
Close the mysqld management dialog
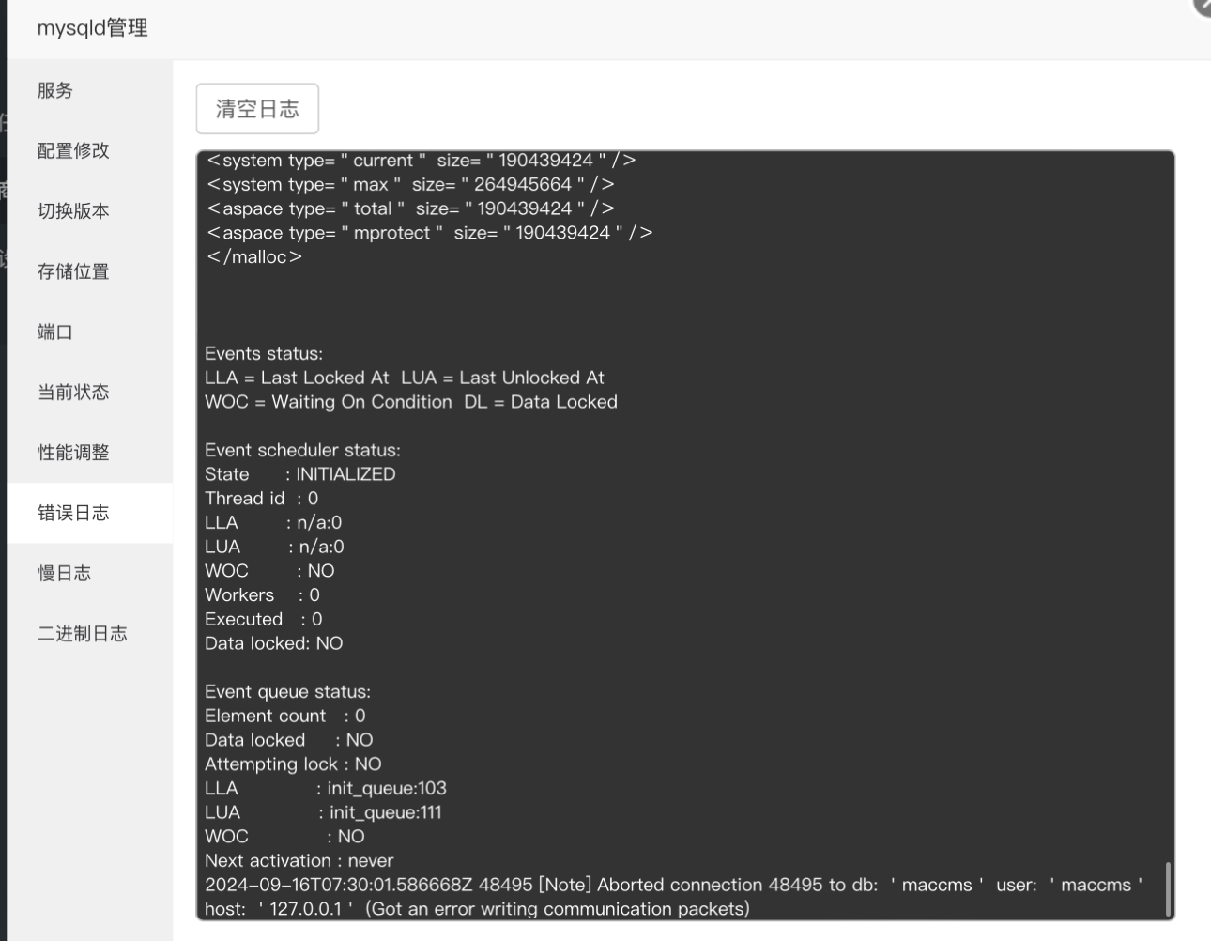click(x=1203, y=5)
